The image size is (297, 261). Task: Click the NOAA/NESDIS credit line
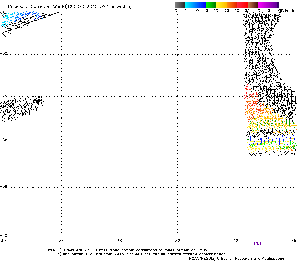pyautogui.click(x=236, y=259)
